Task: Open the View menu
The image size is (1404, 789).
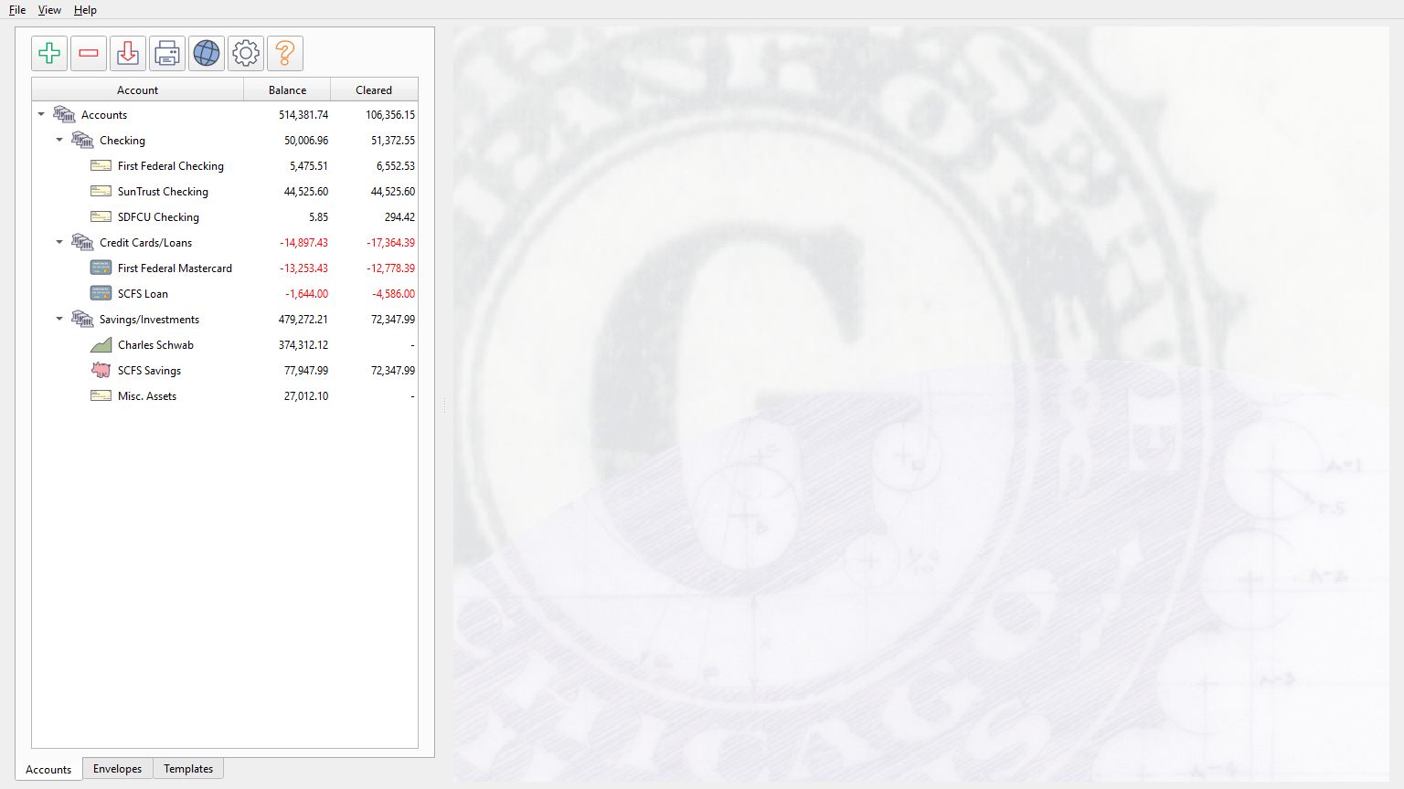Action: [x=49, y=10]
